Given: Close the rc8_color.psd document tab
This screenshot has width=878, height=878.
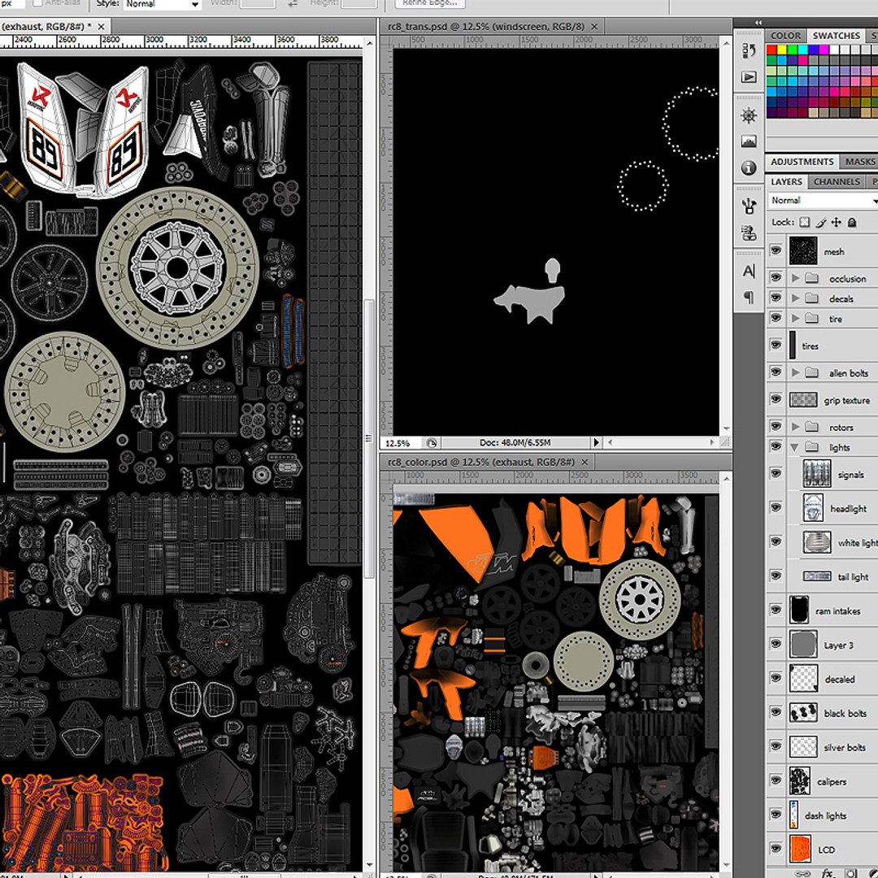Looking at the screenshot, I should click(x=585, y=462).
